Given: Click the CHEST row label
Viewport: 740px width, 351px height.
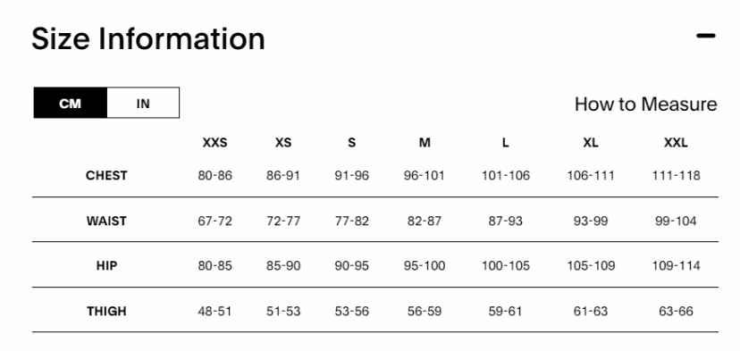Looking at the screenshot, I should pyautogui.click(x=106, y=175).
